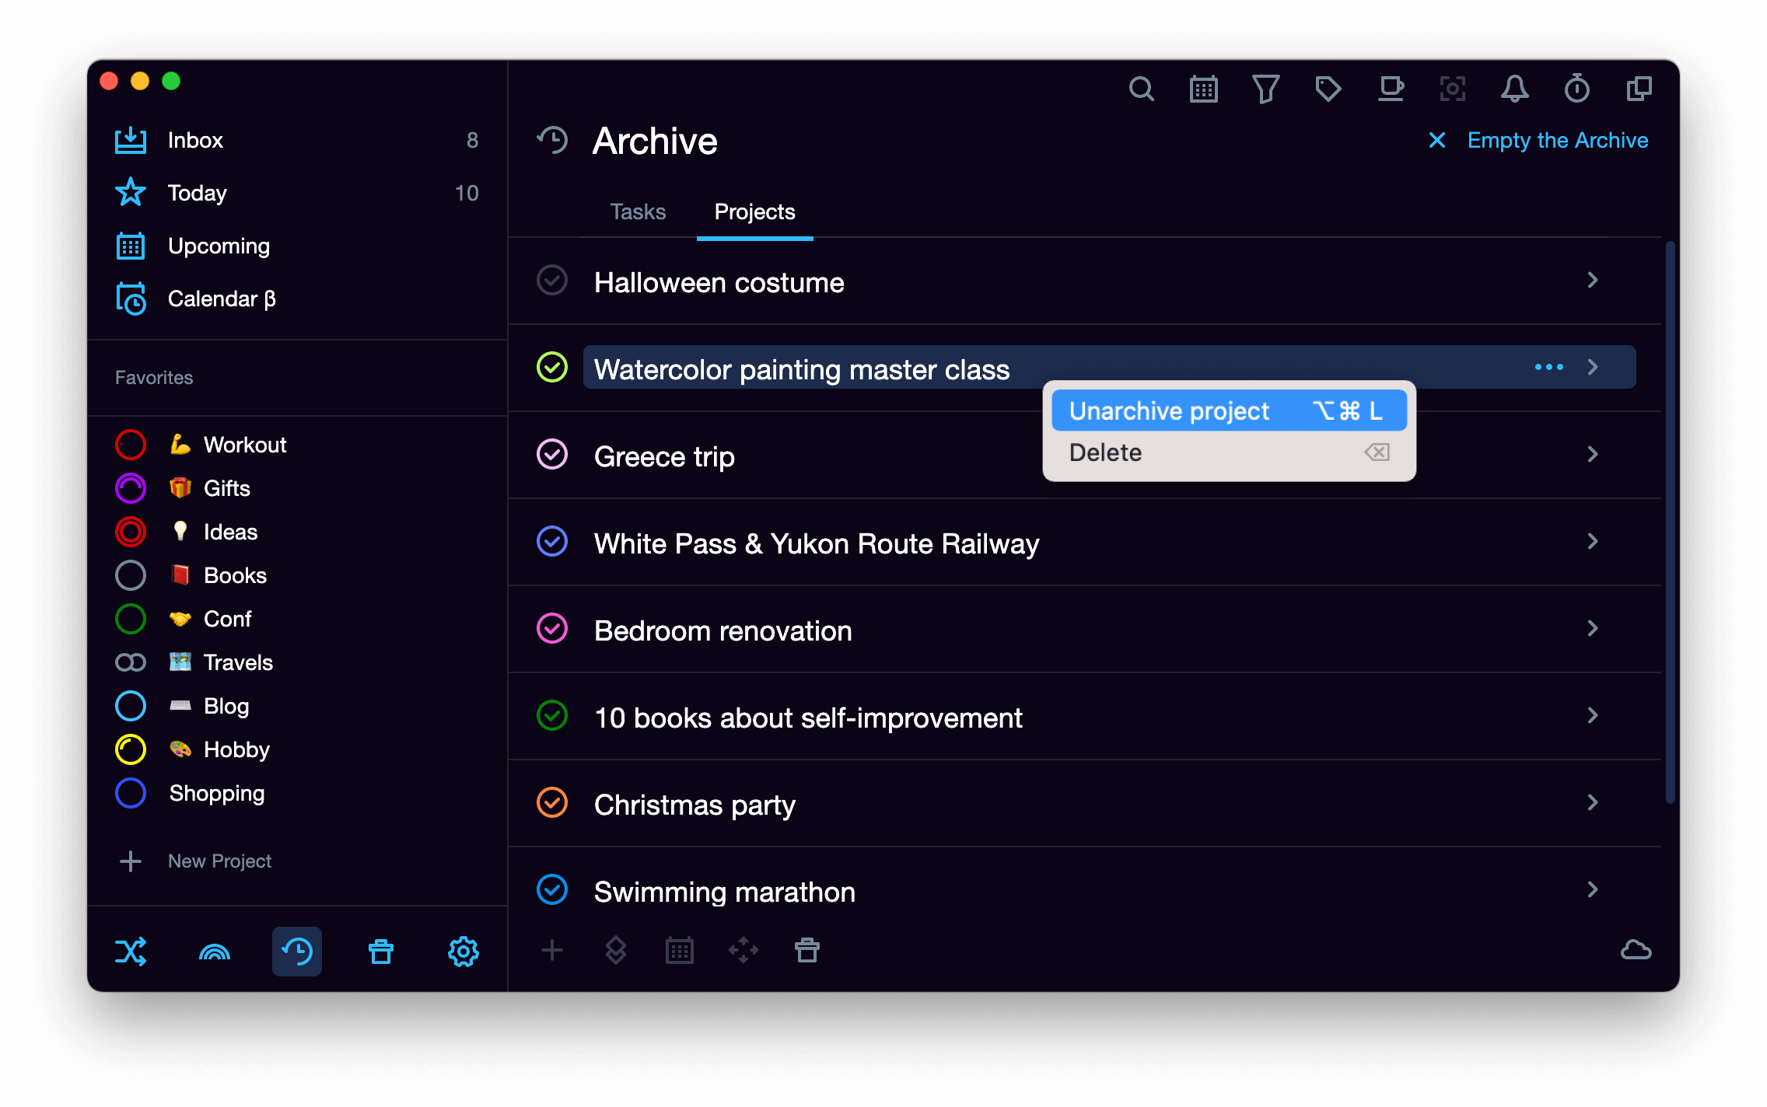
Task: Click the rainbow icon in sidebar footer
Action: pos(215,951)
